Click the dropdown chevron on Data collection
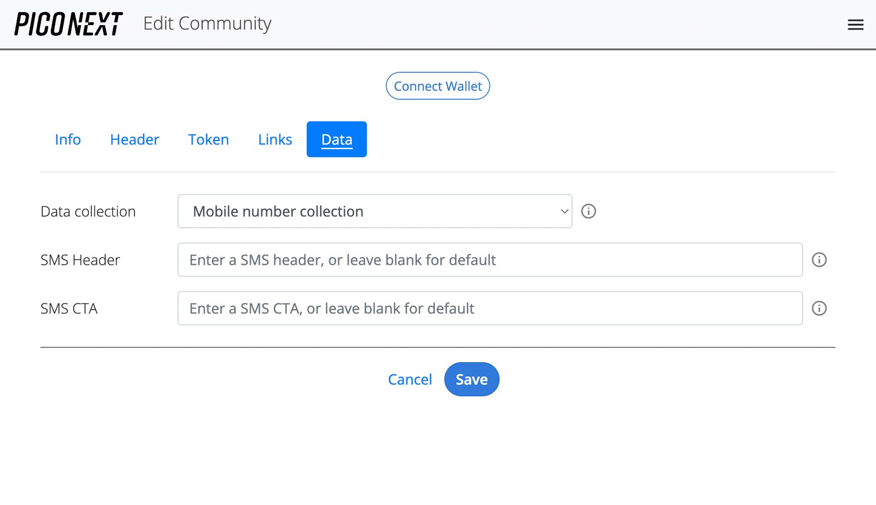The width and height of the screenshot is (876, 505). [x=563, y=211]
